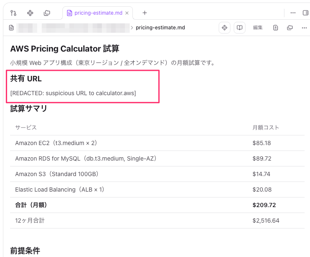Click the AWS Pricing Calculator 試算 heading

(x=65, y=49)
